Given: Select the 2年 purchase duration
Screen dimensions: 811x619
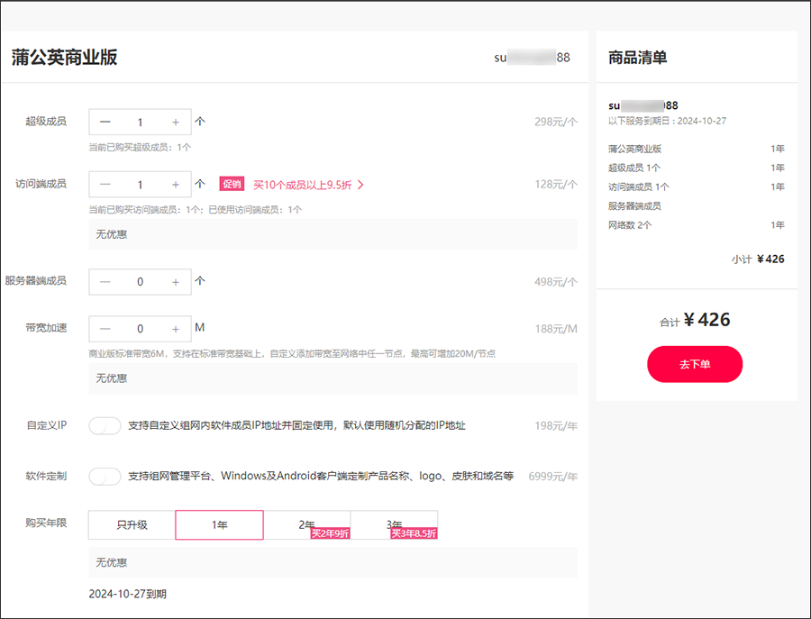Looking at the screenshot, I should click(x=306, y=525).
